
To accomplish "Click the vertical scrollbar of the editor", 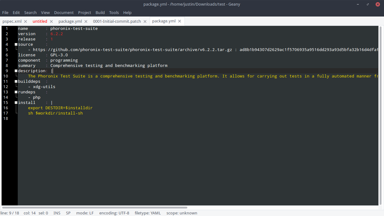I will coord(381,115).
